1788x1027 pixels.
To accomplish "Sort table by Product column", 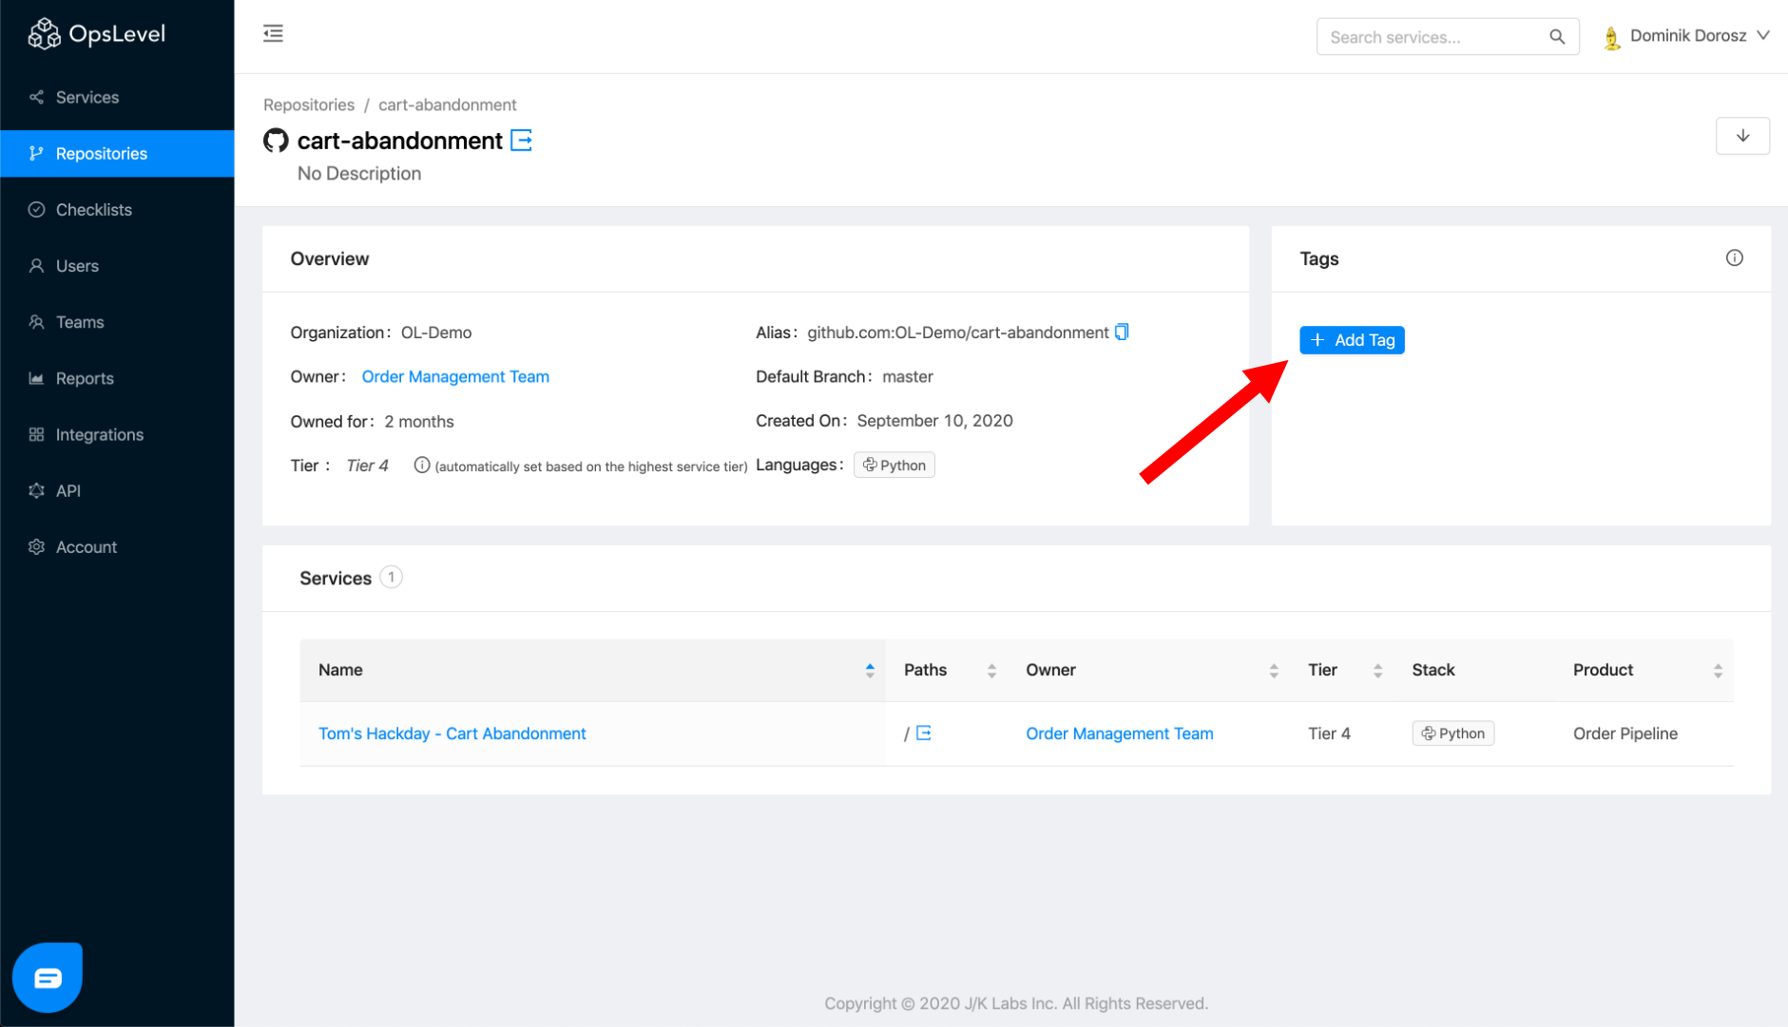I will [x=1644, y=671].
